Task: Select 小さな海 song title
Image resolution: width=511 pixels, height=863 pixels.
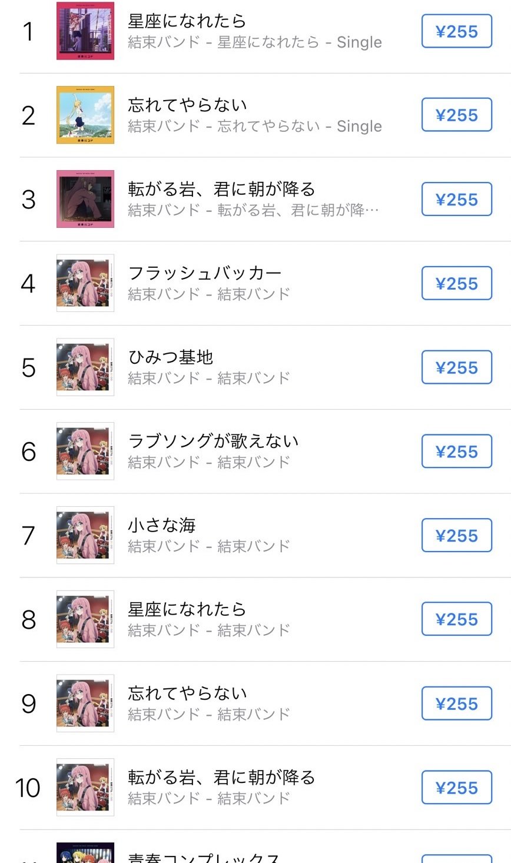Action: coord(161,525)
